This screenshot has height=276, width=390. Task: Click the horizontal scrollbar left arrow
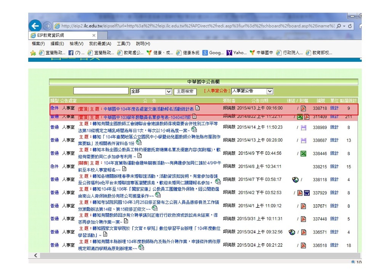(35, 255)
